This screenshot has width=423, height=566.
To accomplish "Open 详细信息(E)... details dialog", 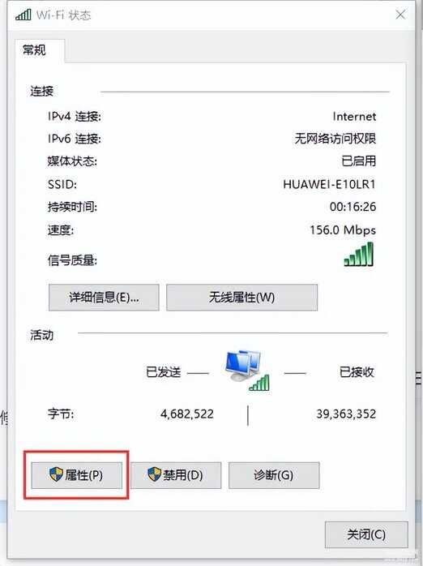I will click(104, 298).
